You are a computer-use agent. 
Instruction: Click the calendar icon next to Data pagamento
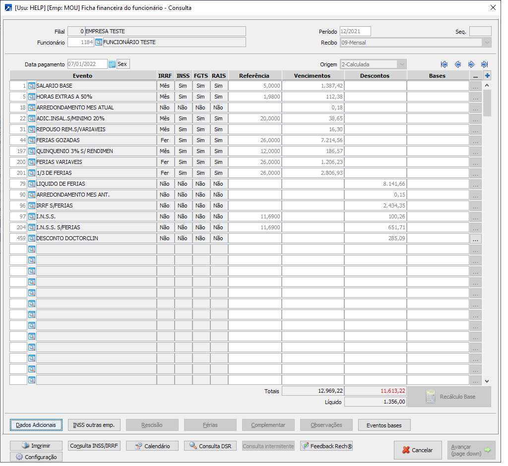coord(112,64)
